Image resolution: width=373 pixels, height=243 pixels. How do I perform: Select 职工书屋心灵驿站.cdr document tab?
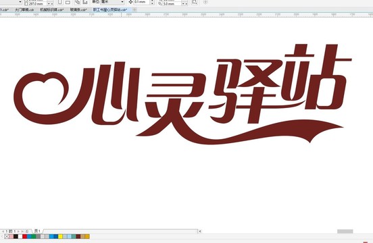click(x=110, y=9)
